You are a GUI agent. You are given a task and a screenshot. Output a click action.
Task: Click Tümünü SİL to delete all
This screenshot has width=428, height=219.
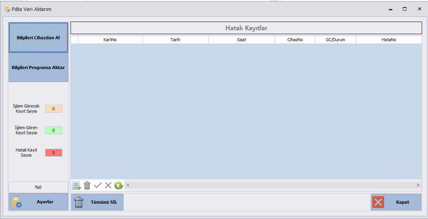(97, 202)
